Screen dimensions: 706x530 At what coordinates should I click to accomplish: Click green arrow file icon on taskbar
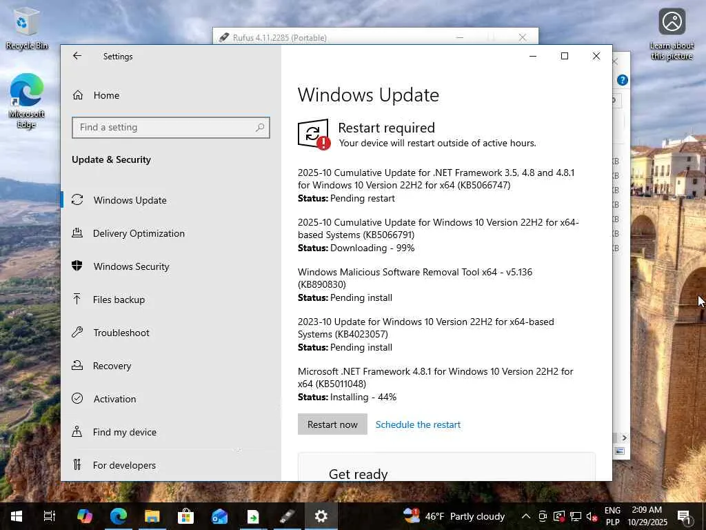pyautogui.click(x=253, y=516)
